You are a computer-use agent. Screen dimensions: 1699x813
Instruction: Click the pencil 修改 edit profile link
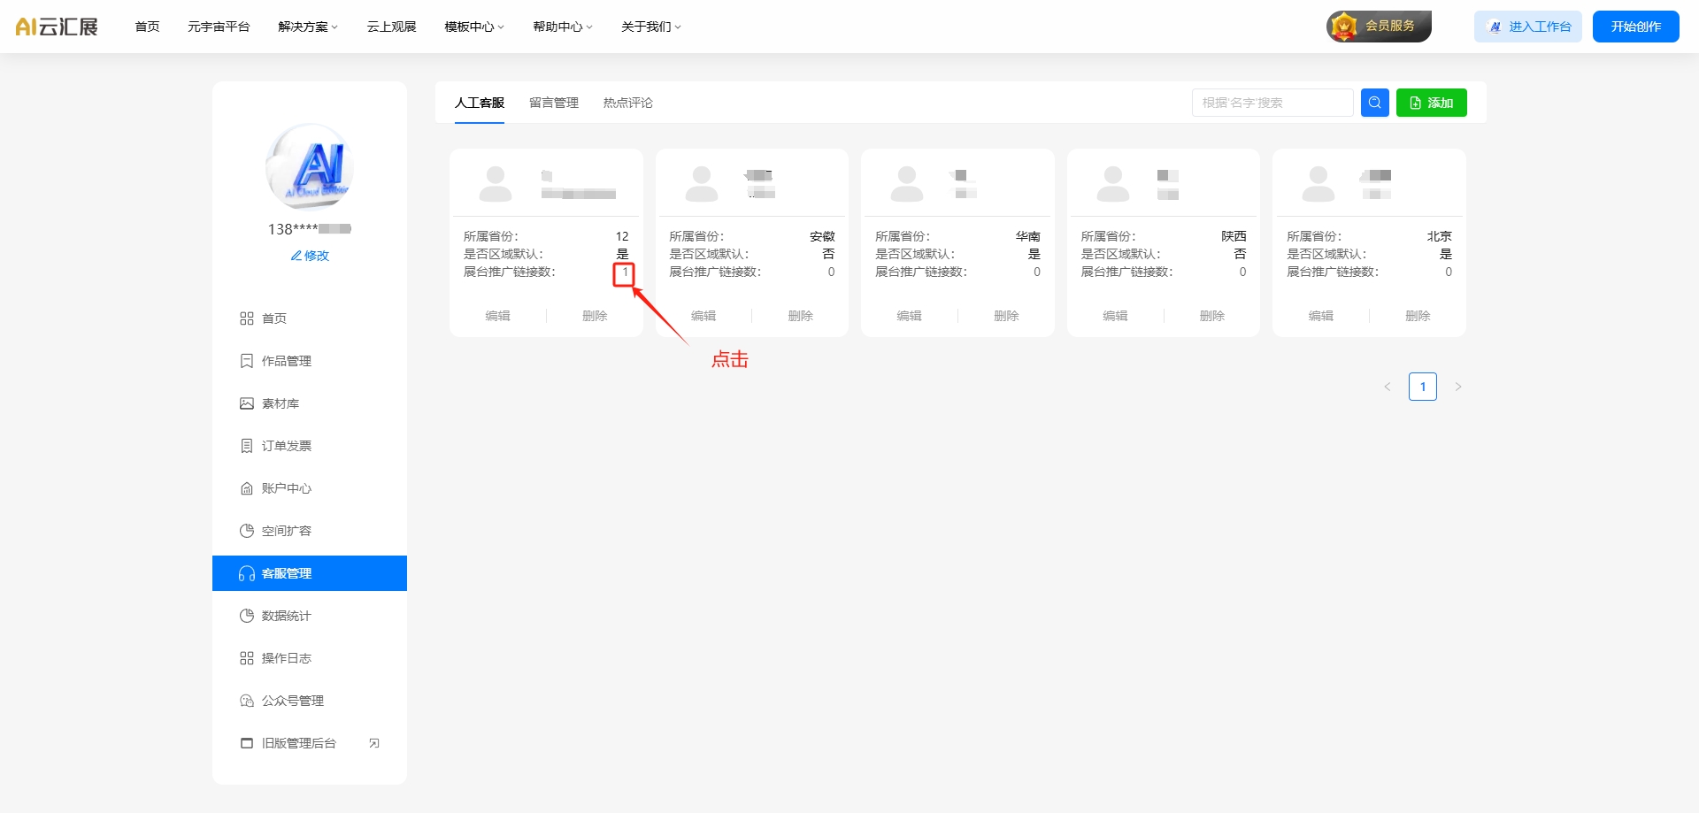click(x=310, y=256)
